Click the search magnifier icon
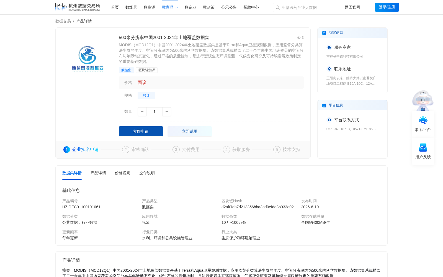 278,7
